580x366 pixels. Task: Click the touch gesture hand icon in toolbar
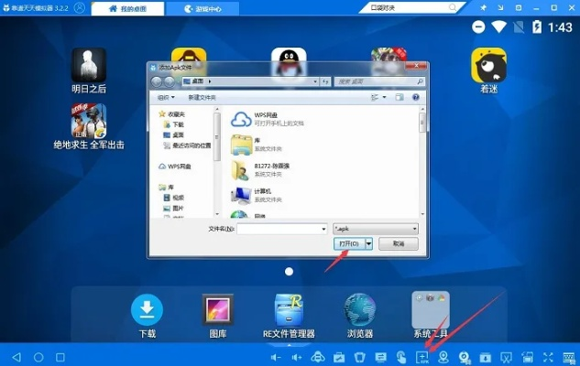(401, 357)
